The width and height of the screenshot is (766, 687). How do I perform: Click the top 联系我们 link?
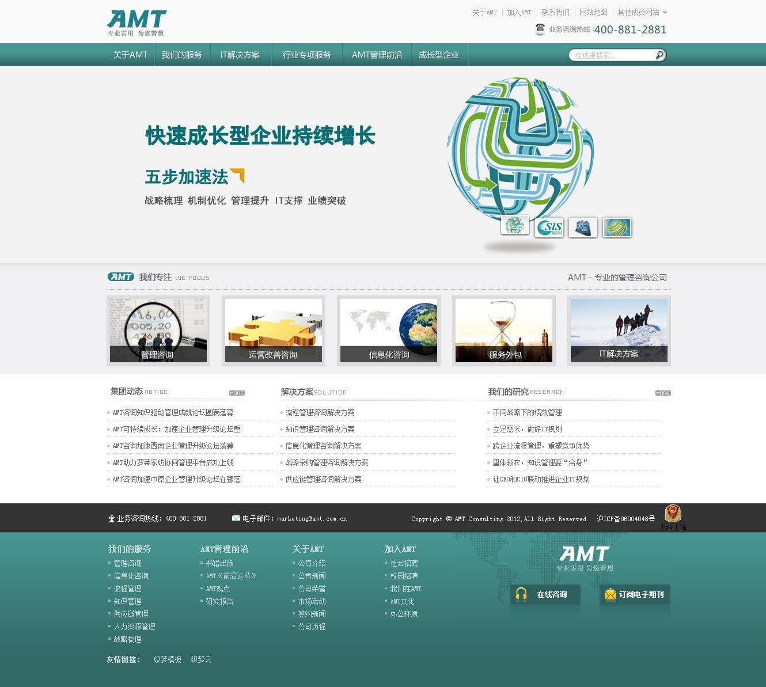[555, 12]
